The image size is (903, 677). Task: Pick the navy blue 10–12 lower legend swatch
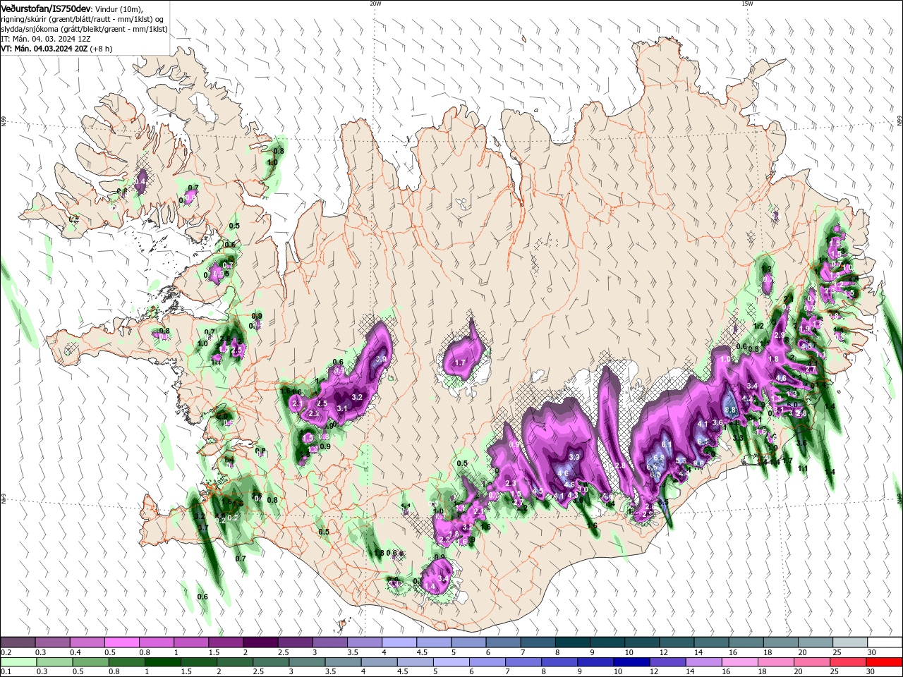[x=631, y=662]
